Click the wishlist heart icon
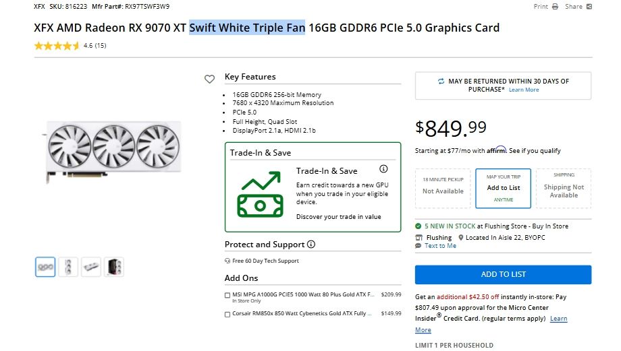 tap(209, 79)
